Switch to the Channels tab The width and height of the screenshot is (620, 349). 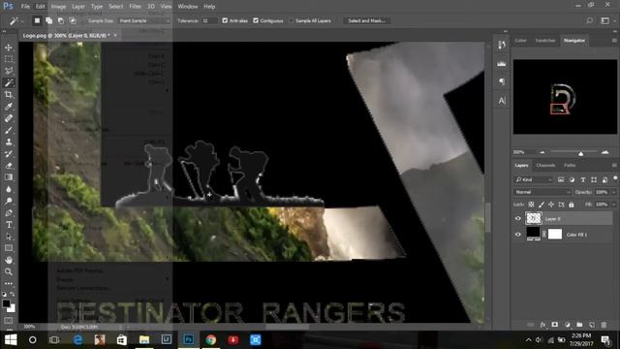(x=545, y=165)
